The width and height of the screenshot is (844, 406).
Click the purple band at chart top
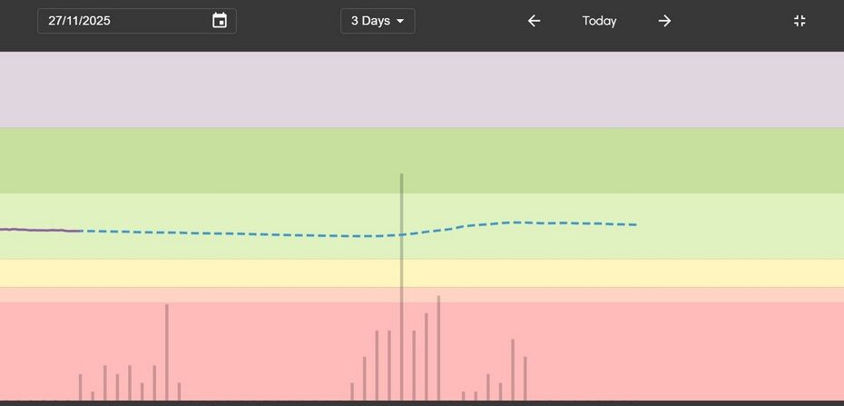[422, 89]
